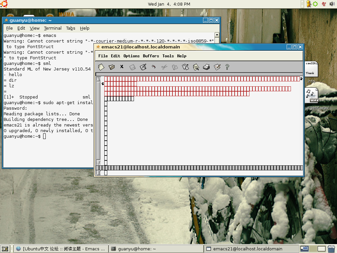Switch to Ubuntu forum browser taskbar button
Image resolution: width=337 pixels, height=253 pixels.
click(61, 249)
